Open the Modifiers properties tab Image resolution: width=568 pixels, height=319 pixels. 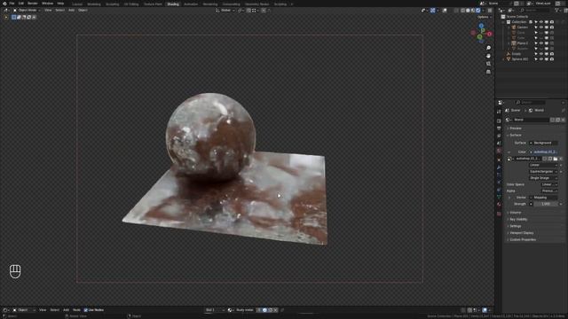(x=499, y=167)
